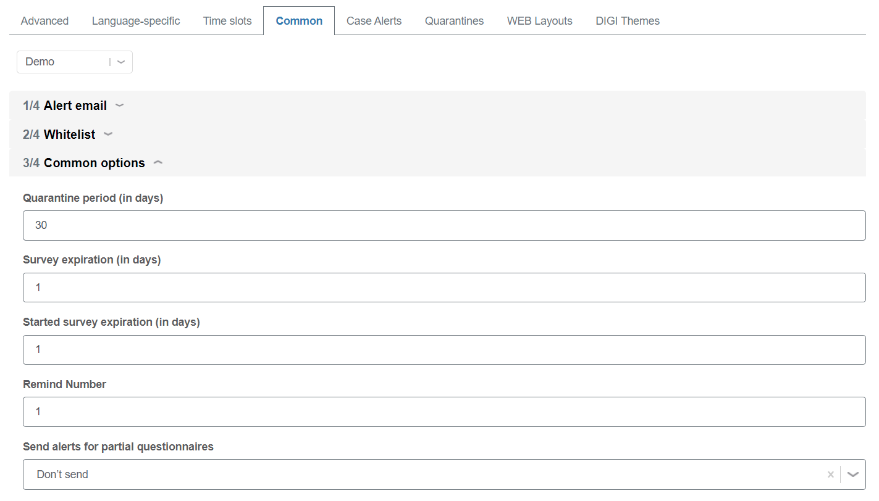Switch to the Advanced tab
The width and height of the screenshot is (879, 501).
pyautogui.click(x=44, y=21)
